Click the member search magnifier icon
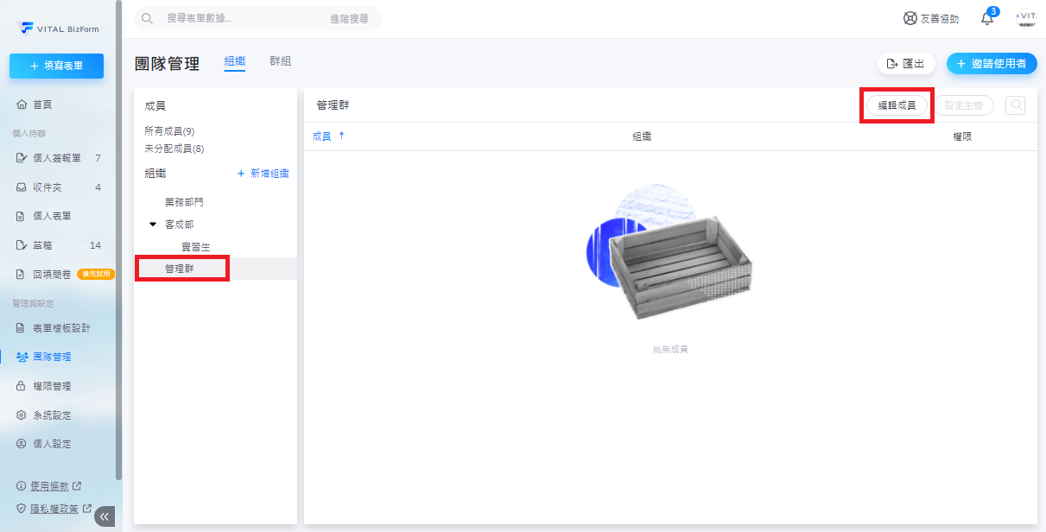The width and height of the screenshot is (1046, 532). pyautogui.click(x=1015, y=105)
